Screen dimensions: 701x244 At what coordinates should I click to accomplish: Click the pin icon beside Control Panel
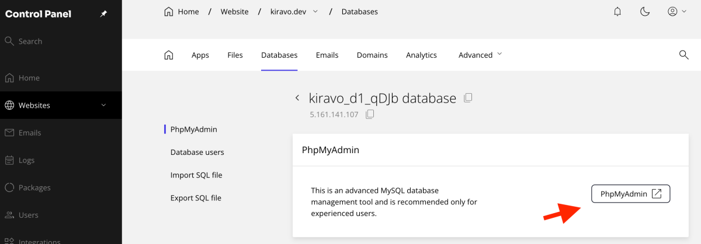(103, 14)
